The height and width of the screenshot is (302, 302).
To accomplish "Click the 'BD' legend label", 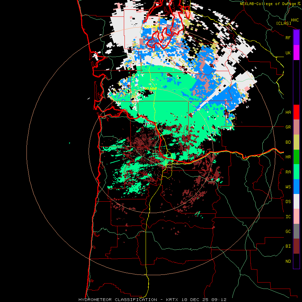I will pos(288,142).
